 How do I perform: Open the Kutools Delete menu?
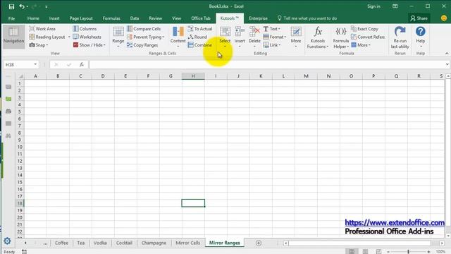point(254,37)
